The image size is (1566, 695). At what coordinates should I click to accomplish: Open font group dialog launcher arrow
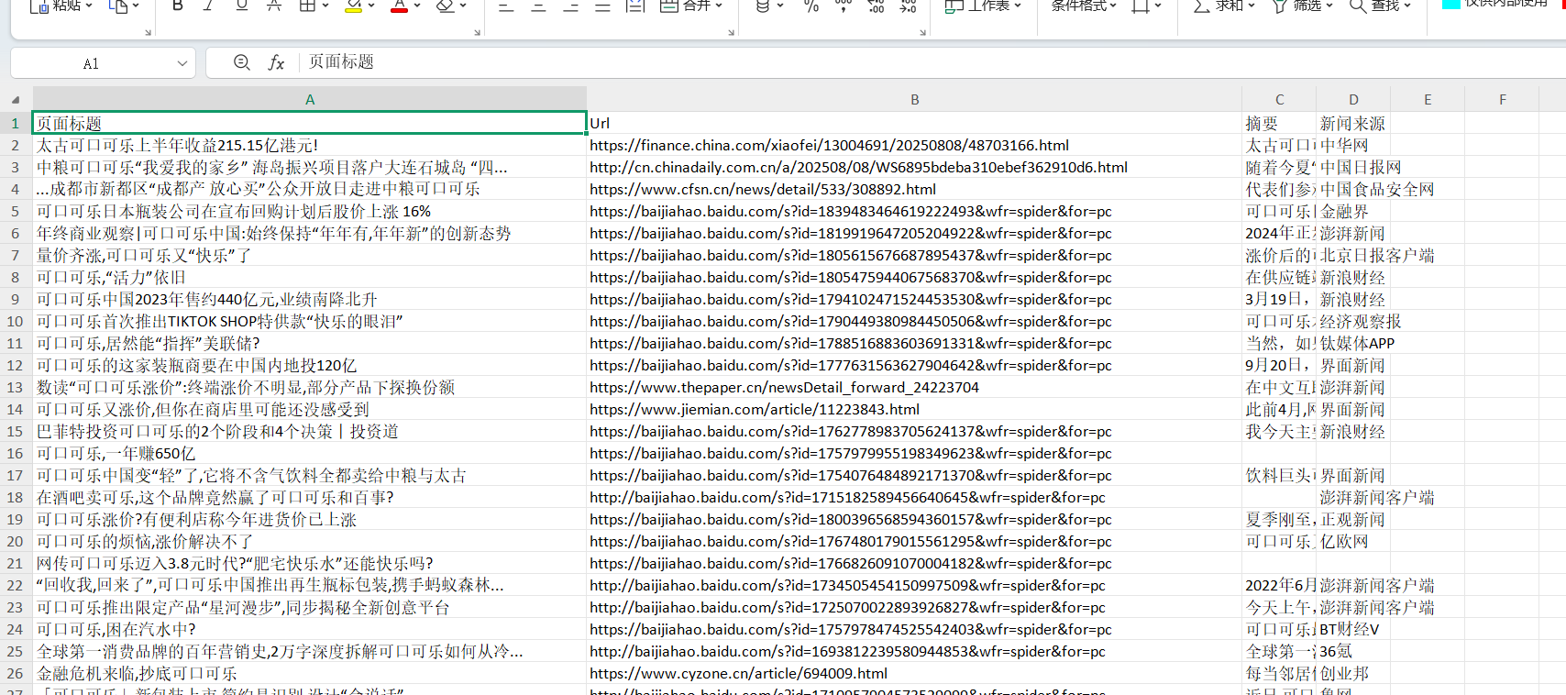pos(477,32)
